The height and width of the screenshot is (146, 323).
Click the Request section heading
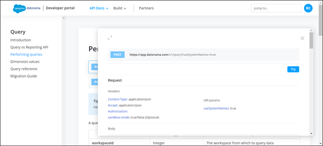[115, 80]
